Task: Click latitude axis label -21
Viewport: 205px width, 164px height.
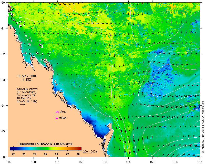Action: coord(3,28)
